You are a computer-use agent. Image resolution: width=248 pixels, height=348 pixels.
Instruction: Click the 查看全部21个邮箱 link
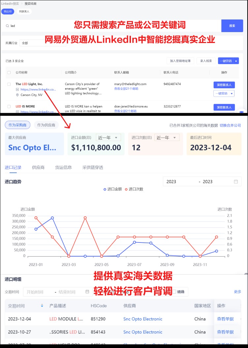pyautogui.click(x=126, y=89)
